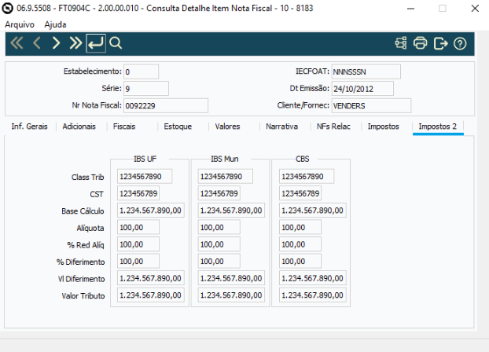Click CBS Vl Diferimento field
Screen dimensions: 489x352
click(x=312, y=278)
